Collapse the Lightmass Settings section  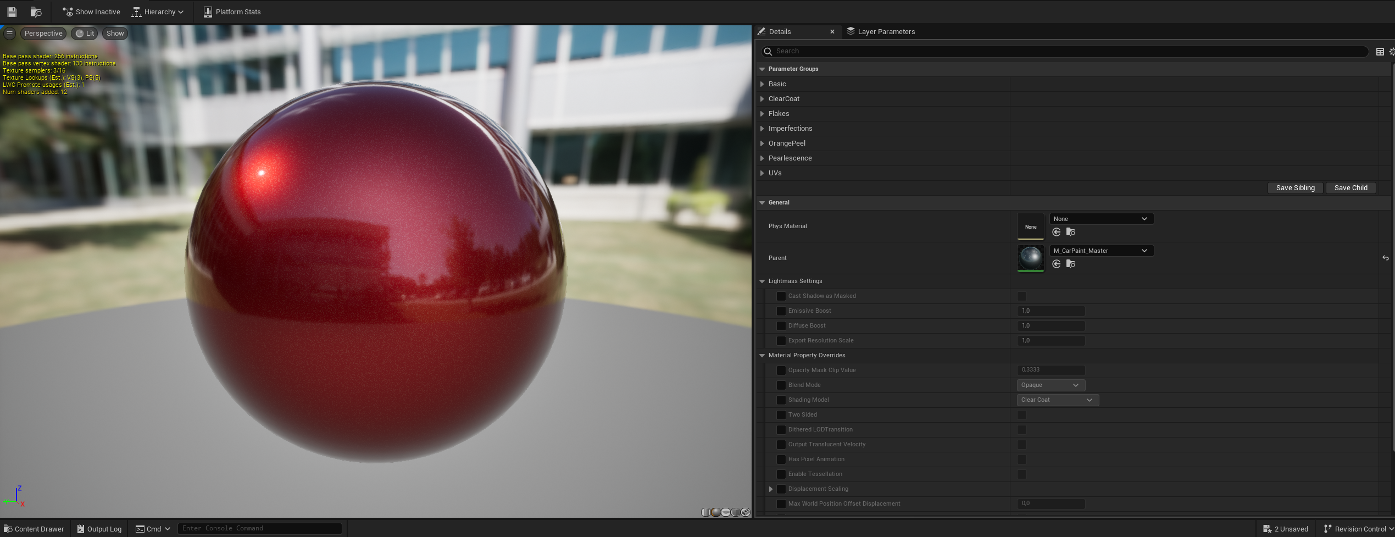(762, 281)
